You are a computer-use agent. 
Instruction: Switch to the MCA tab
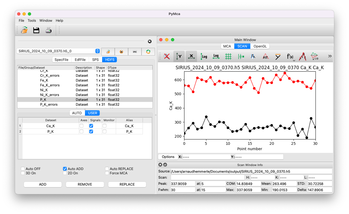[x=227, y=46]
